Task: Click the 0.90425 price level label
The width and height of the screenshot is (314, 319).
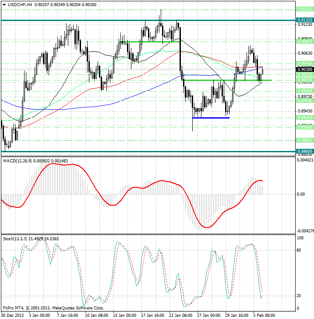Action: click(305, 63)
